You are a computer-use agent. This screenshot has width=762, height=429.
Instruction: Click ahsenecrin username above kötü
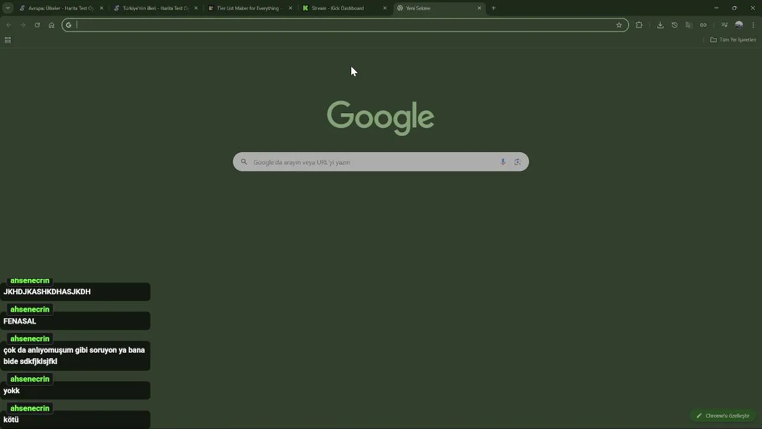[30, 409]
